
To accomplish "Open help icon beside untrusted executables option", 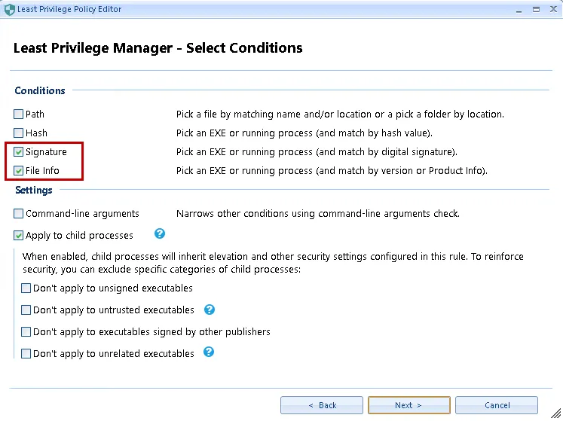I will click(210, 310).
